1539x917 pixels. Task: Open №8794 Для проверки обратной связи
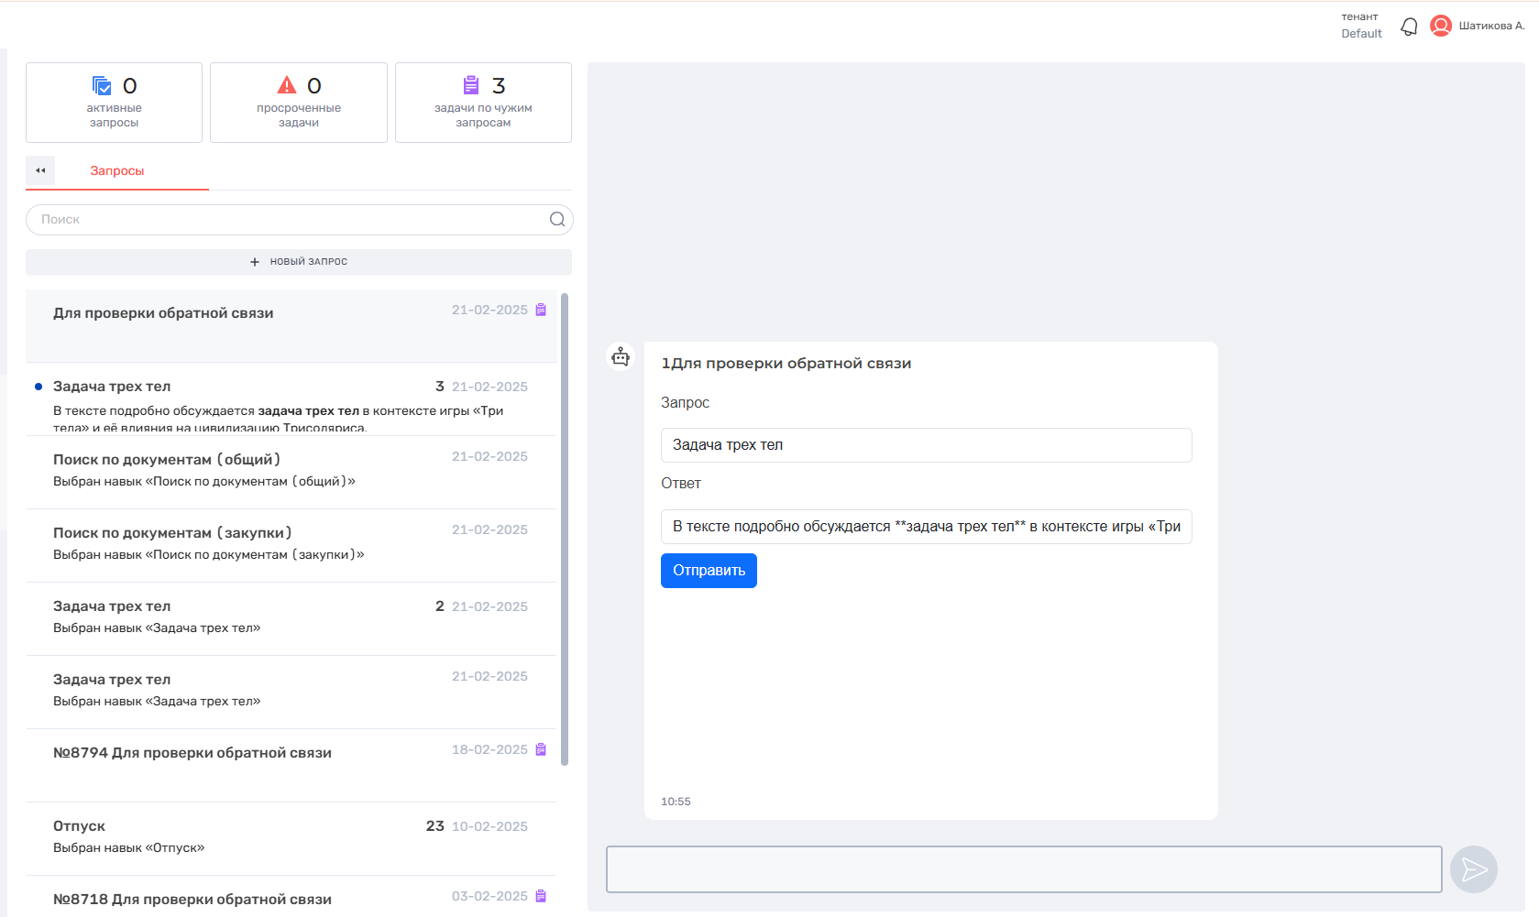(x=291, y=766)
